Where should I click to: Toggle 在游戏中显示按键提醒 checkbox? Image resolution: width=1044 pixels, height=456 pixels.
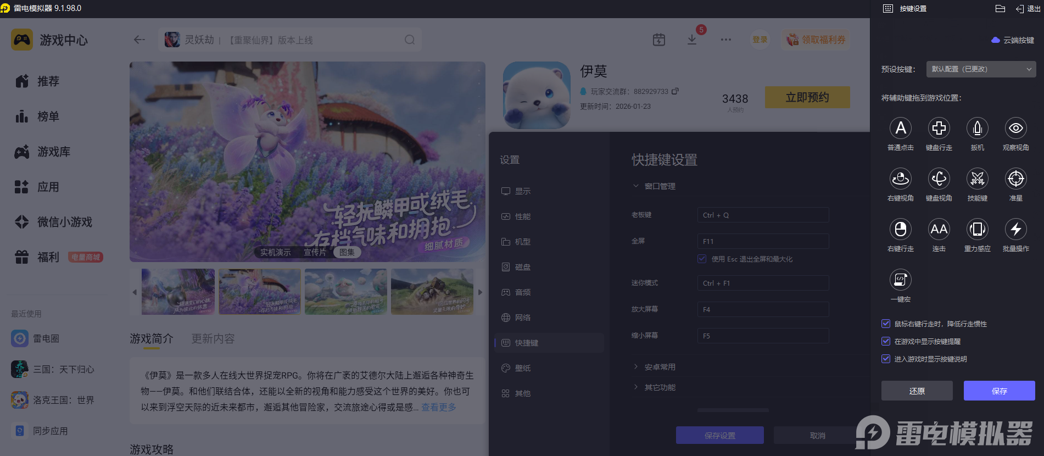pyautogui.click(x=886, y=341)
